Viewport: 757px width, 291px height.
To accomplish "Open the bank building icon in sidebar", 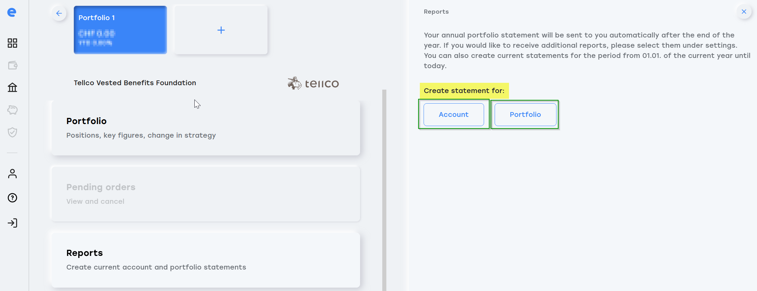I will coord(12,88).
